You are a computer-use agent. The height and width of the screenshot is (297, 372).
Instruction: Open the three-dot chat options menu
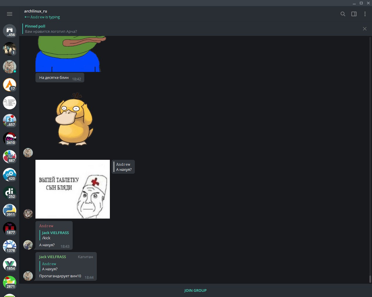click(365, 14)
